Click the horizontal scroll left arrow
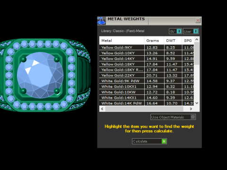The height and width of the screenshot is (170, 227). pos(102,109)
